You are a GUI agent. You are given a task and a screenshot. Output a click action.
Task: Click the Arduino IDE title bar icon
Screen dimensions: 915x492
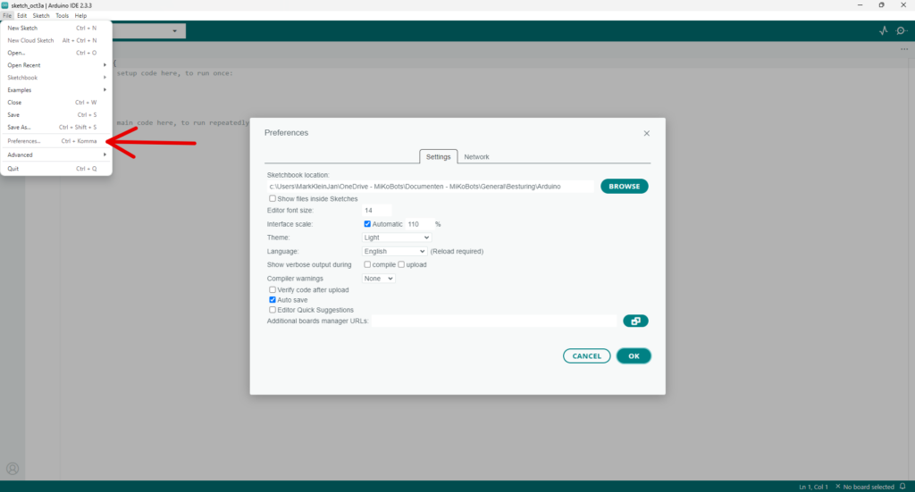[4, 4]
